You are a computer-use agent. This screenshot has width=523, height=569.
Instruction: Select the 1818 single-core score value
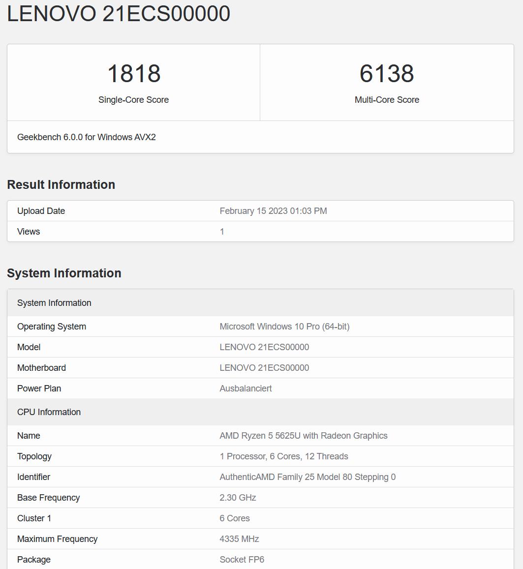point(134,74)
